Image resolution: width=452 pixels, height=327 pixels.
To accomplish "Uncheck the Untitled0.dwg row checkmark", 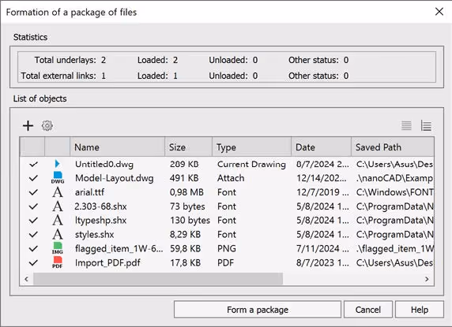I will [x=33, y=164].
